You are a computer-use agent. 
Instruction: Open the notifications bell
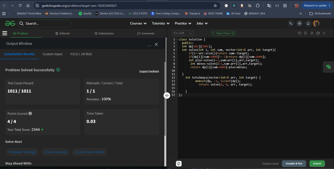pyautogui.click(x=308, y=24)
